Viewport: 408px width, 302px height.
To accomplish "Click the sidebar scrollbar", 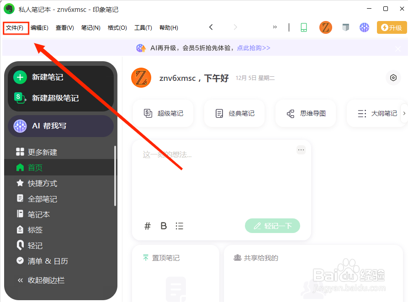I will click(115, 176).
